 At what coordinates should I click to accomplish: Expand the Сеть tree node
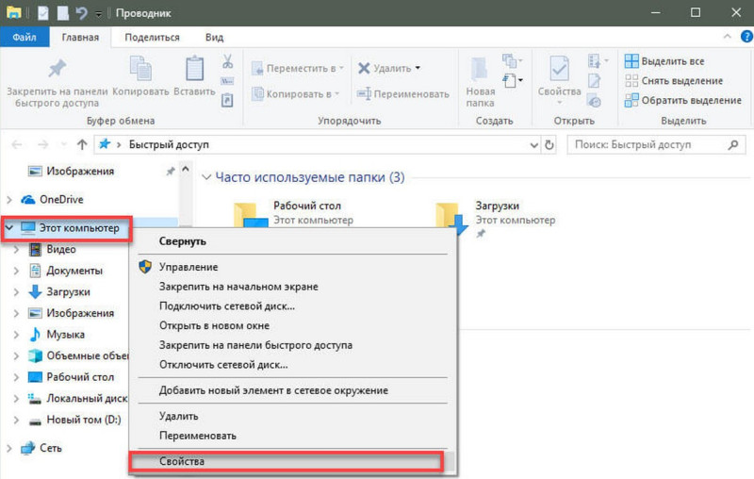tap(9, 448)
